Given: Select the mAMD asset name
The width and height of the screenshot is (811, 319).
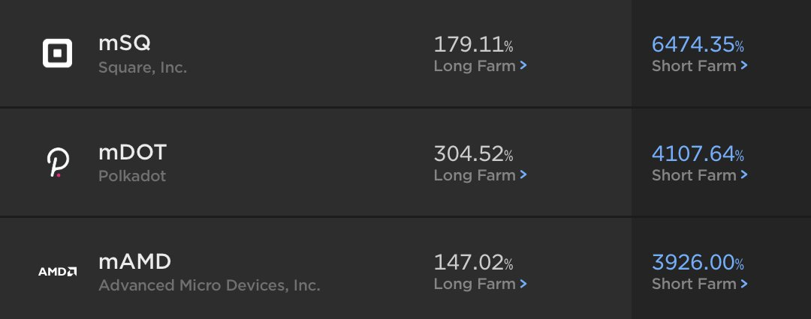Looking at the screenshot, I should tap(135, 262).
